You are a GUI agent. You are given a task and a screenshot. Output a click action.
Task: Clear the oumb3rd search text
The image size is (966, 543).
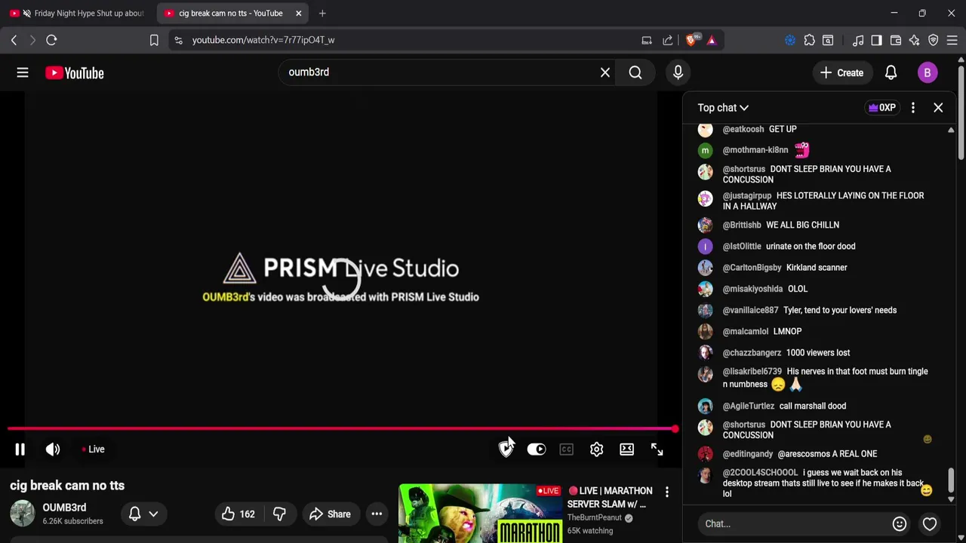point(605,72)
